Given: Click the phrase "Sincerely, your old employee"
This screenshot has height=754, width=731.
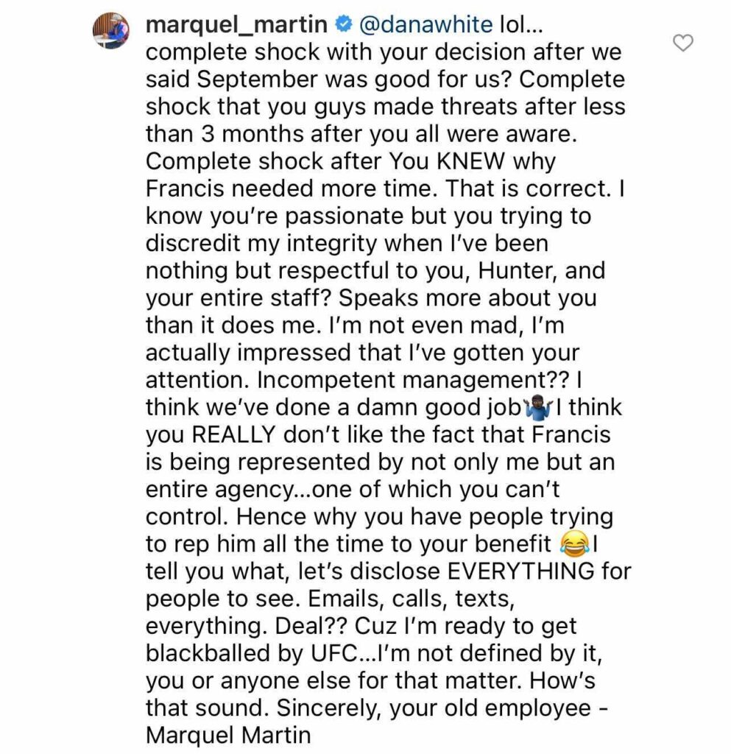Looking at the screenshot, I should [415, 707].
